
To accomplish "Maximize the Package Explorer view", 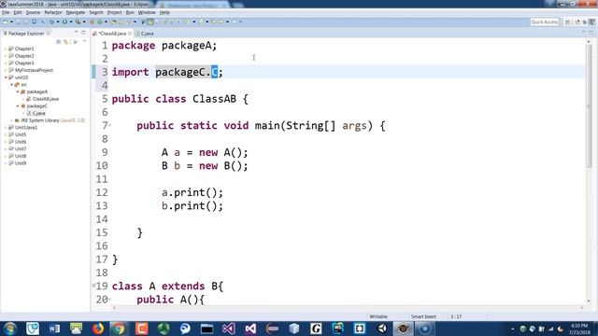I will point(83,33).
